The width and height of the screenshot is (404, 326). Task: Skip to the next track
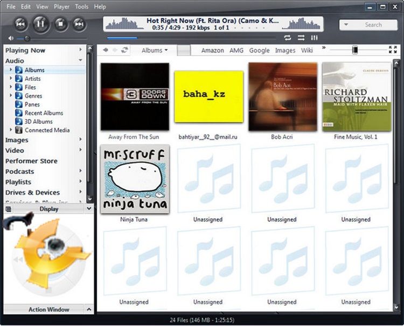point(79,23)
